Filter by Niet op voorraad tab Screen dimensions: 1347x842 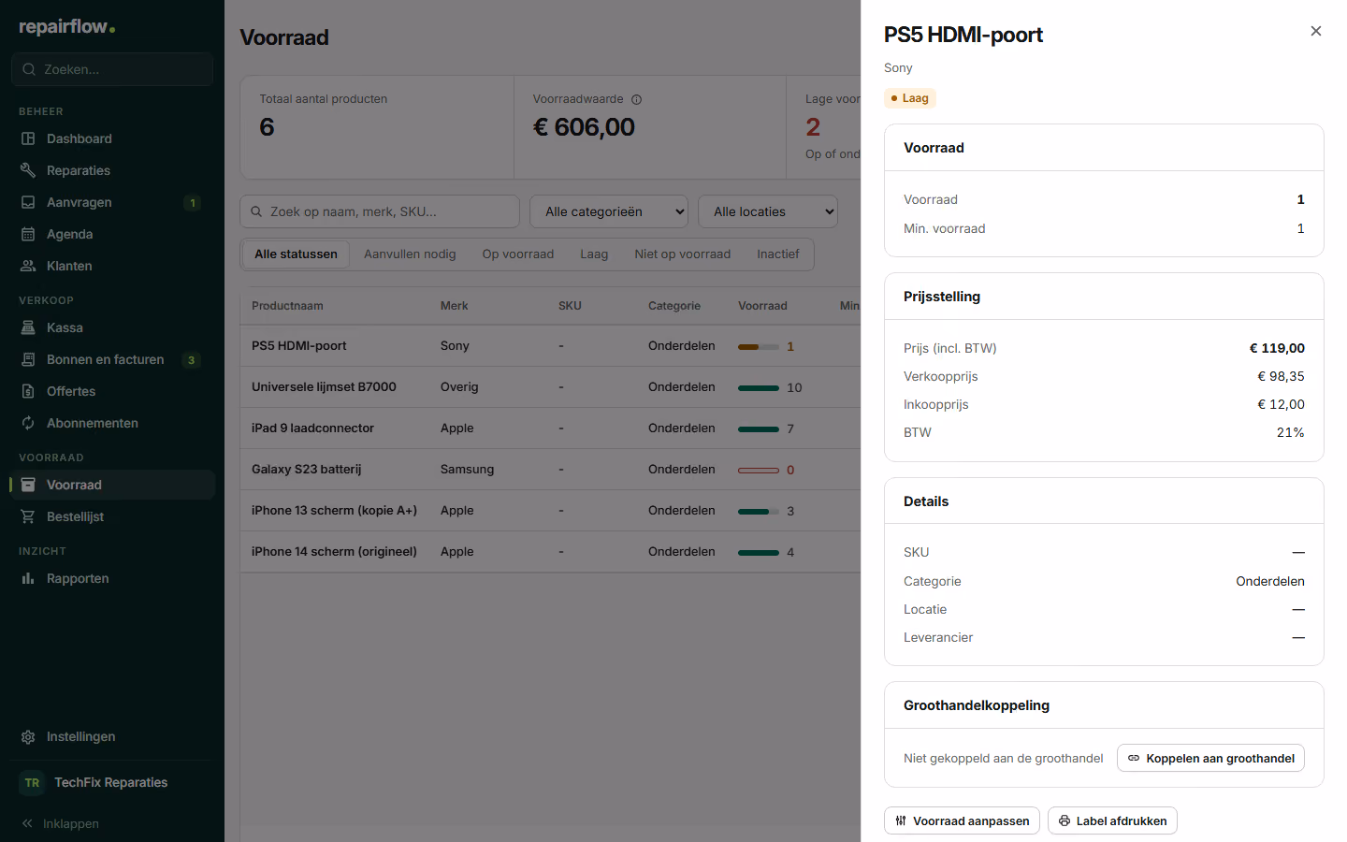[683, 254]
